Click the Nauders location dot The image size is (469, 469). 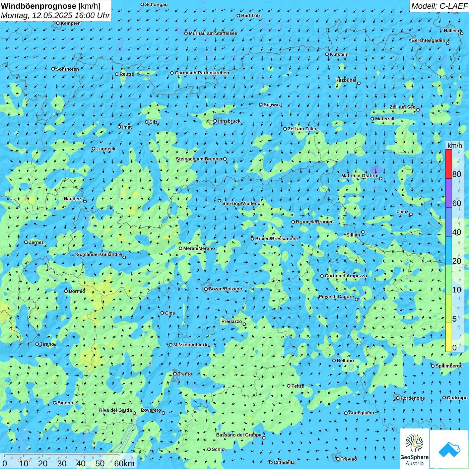point(85,201)
